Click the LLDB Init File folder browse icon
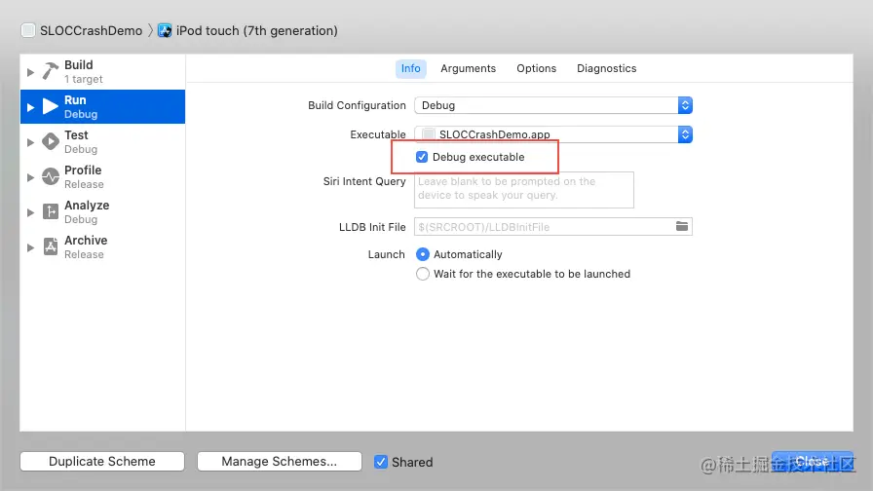The width and height of the screenshot is (873, 491). click(682, 226)
